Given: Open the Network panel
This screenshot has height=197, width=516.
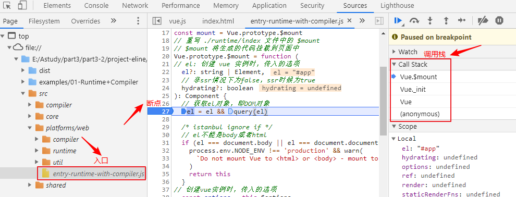Looking at the screenshot, I should (x=135, y=6).
